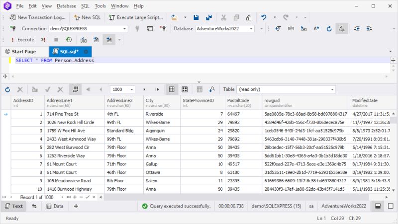
Task: Open dropdown arrow beside Open file icon
Action: click(x=185, y=17)
